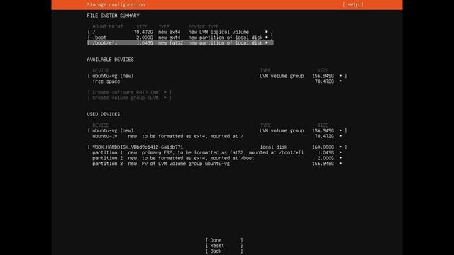The width and height of the screenshot is (454, 255).
Task: Open the Help menu
Action: click(353, 5)
